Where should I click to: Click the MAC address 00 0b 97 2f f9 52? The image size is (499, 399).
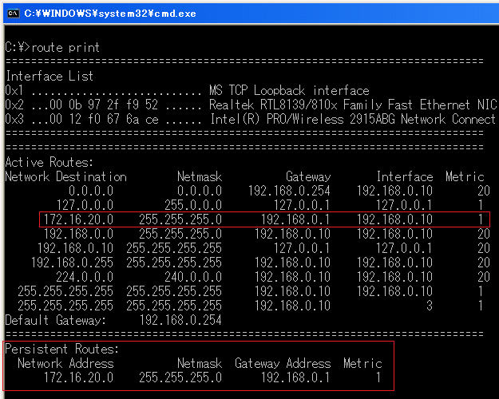pos(104,105)
